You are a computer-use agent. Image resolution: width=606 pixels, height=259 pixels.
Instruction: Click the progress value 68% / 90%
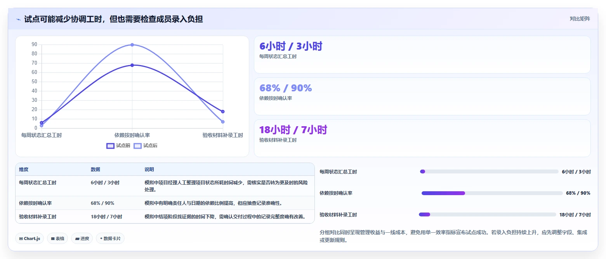[578, 193]
